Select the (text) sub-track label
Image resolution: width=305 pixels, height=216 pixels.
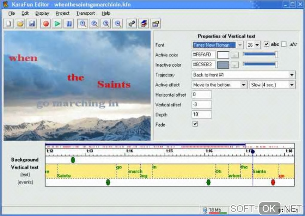(x=25, y=174)
